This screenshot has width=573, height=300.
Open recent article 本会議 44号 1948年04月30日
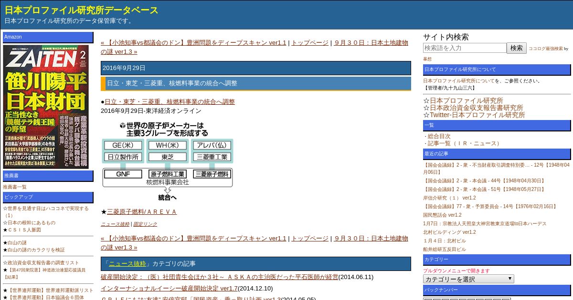[x=484, y=181]
